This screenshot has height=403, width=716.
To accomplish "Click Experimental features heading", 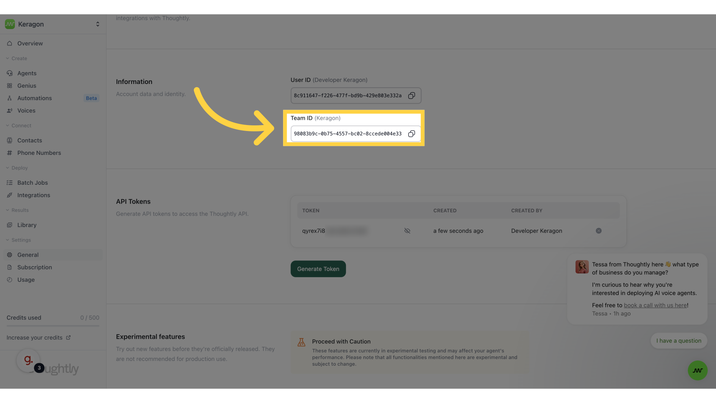I will point(150,337).
